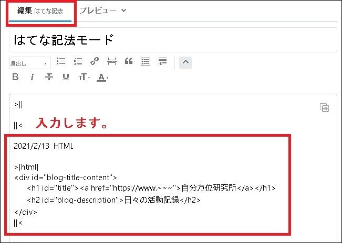This screenshot has width=342, height=243.
Task: Open the プレビュー tab
Action: pyautogui.click(x=98, y=10)
